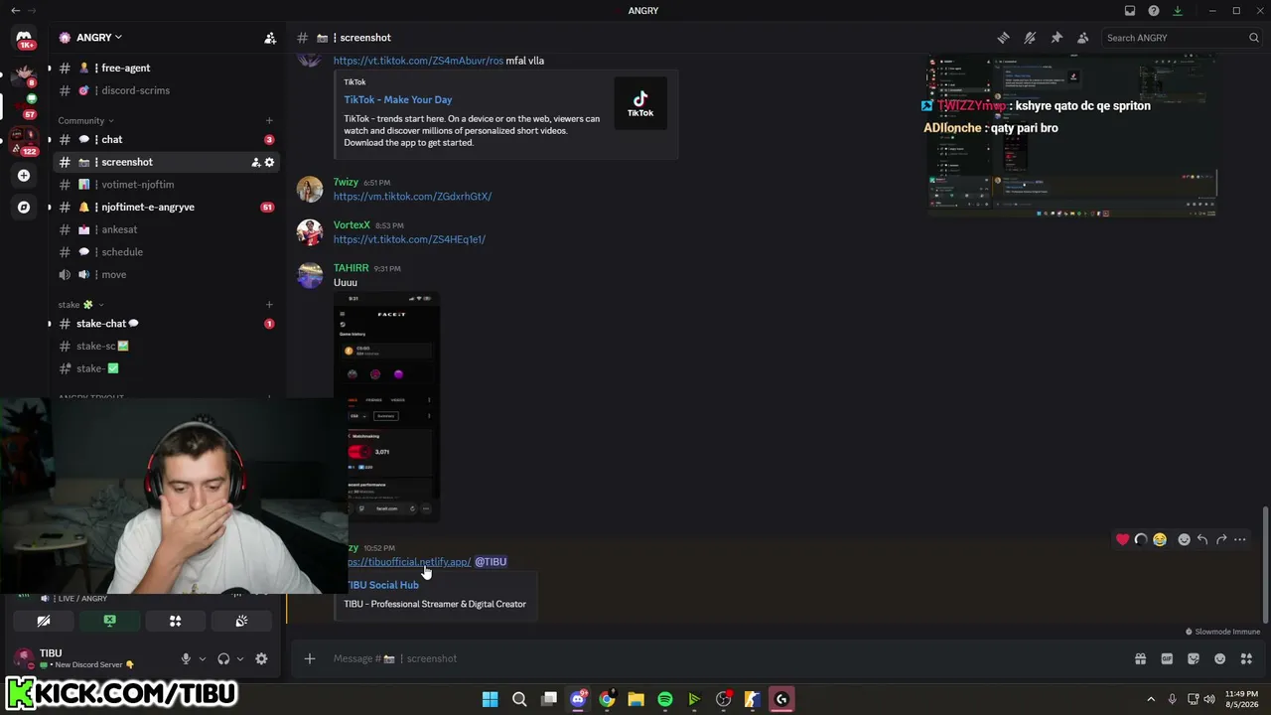1271x715 pixels.
Task: Open the soundboard in voice panel
Action: (241, 621)
